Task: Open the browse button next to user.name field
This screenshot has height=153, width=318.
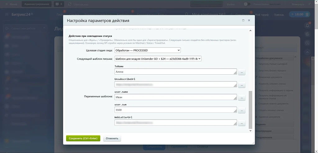Action: tap(242, 98)
